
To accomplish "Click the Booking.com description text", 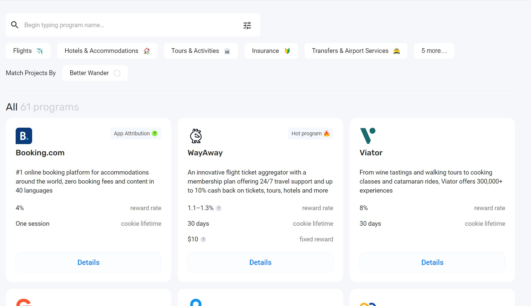I will pos(85,181).
